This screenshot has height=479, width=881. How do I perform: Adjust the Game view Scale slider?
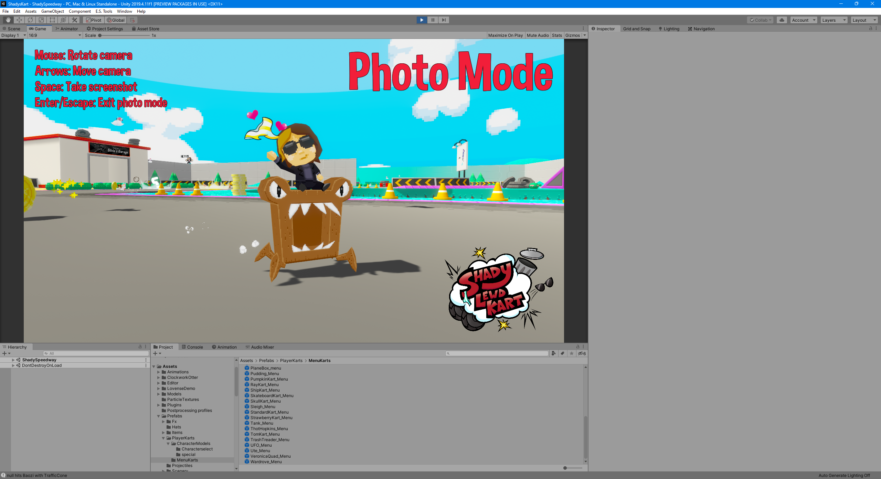[x=124, y=35]
